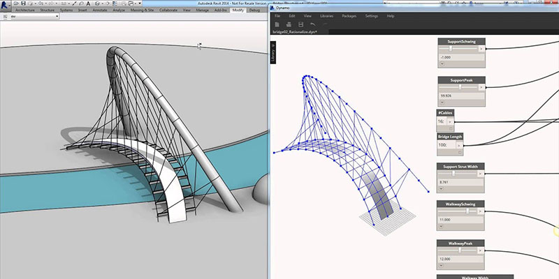Click the Open folder icon in Revit toolbar

click(16, 3)
